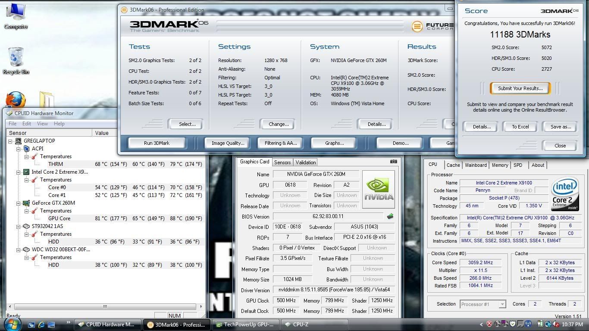Image resolution: width=589 pixels, height=331 pixels.
Task: Click Submit Your Results button
Action: pos(520,88)
